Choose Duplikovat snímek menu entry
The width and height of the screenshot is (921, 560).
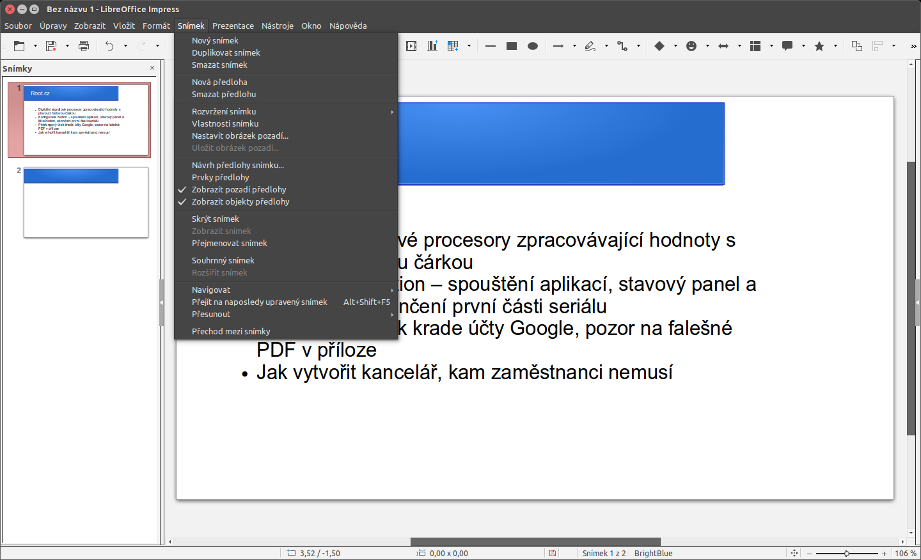coord(286,52)
